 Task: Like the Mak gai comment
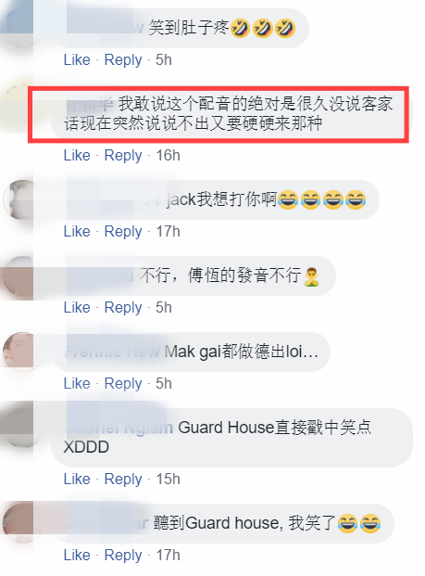(77, 383)
